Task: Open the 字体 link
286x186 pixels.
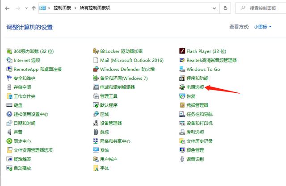Action: [x=105, y=168]
